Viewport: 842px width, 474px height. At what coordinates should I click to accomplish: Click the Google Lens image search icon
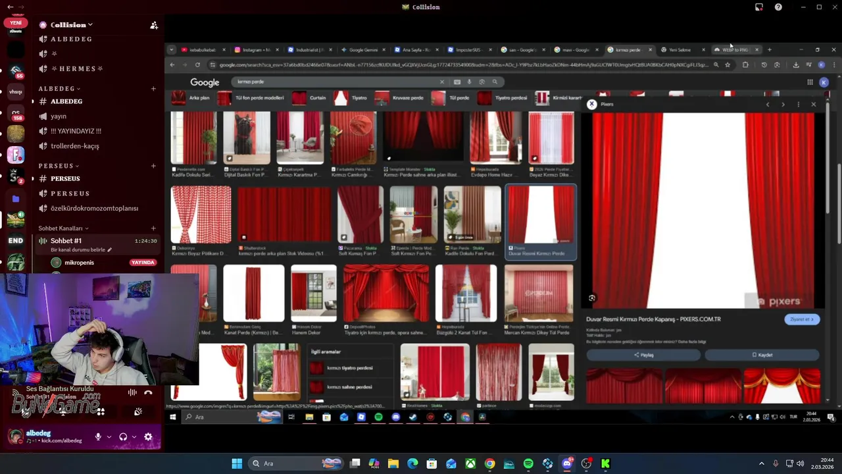[x=482, y=82]
